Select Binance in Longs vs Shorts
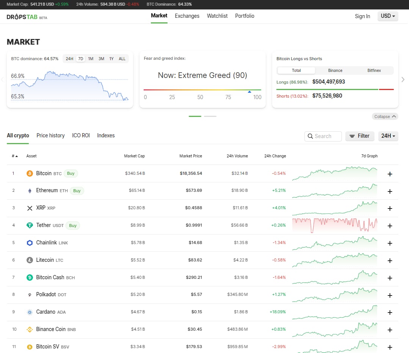This screenshot has width=409, height=353. 335,70
